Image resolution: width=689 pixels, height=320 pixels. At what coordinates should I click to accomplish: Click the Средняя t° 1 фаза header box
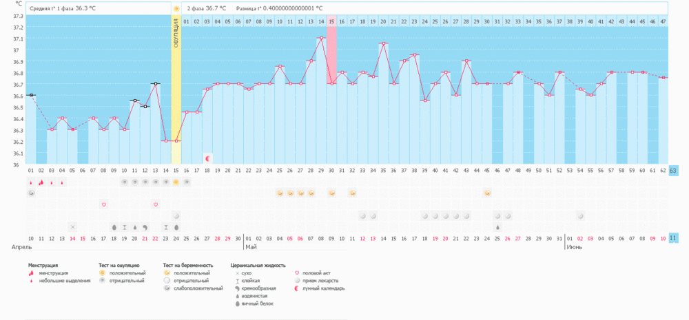tap(99, 8)
